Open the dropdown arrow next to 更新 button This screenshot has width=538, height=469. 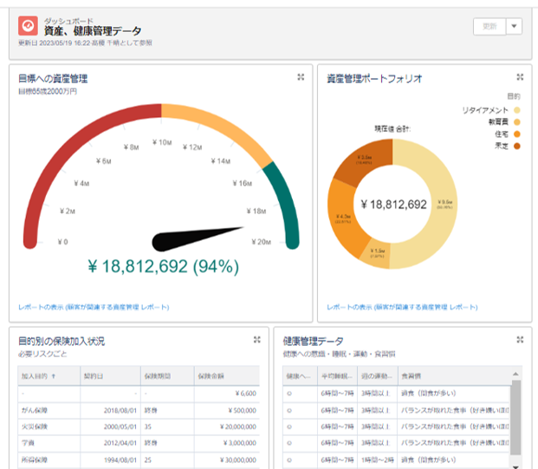(515, 26)
